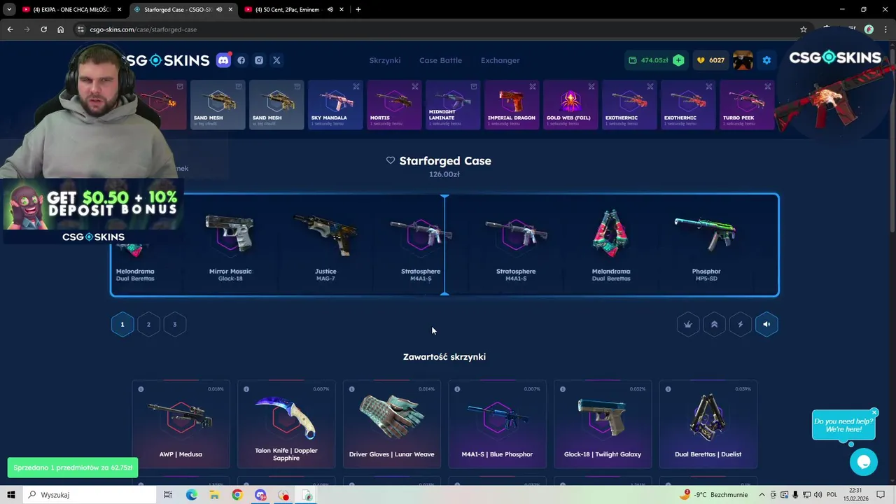Show info for Driver Gloves Lunar Weave
The width and height of the screenshot is (896, 504).
click(x=352, y=389)
